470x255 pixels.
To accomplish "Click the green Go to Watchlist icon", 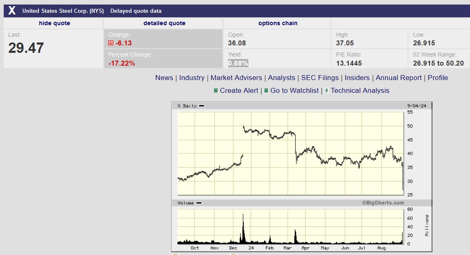I will (266, 90).
